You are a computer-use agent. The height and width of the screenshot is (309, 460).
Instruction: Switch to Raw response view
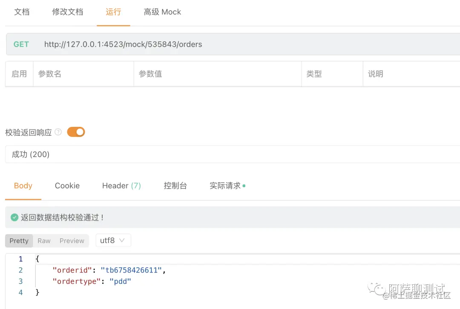pos(44,241)
